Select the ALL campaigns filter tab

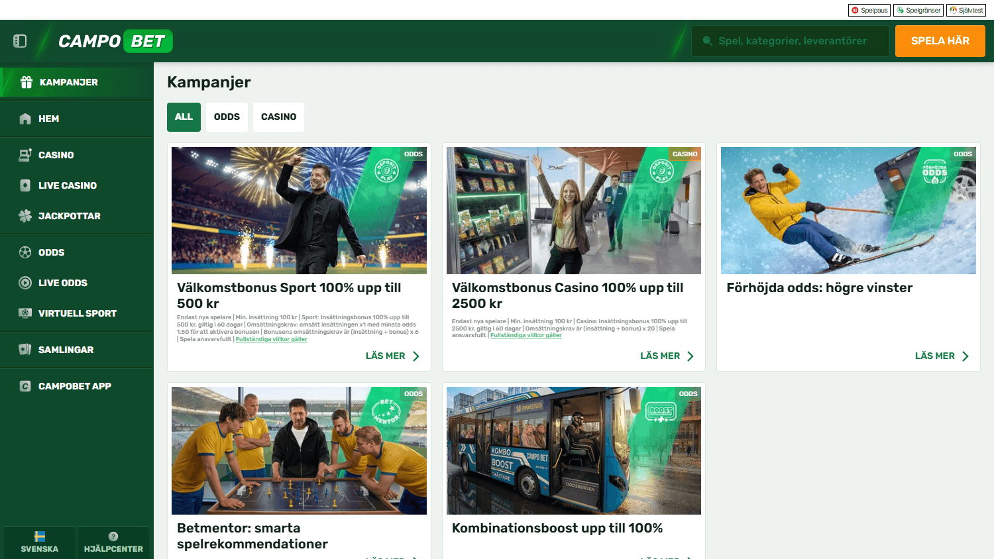point(184,117)
